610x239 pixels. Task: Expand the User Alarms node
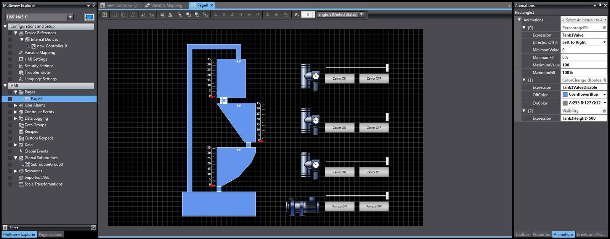16,105
